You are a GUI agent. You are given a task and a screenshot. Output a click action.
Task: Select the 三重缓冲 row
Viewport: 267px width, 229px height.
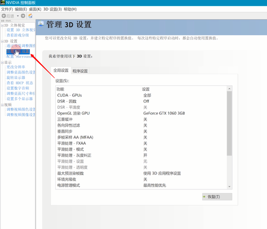pos(141,119)
